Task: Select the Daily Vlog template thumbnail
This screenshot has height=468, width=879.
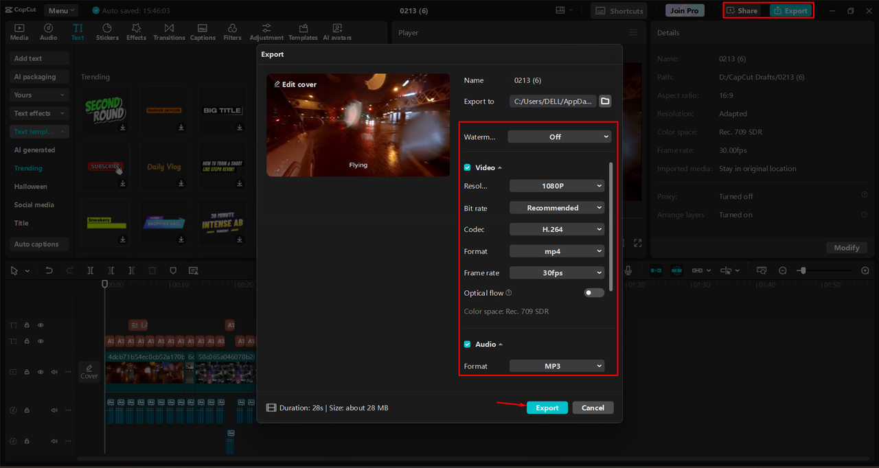Action: pyautogui.click(x=164, y=167)
